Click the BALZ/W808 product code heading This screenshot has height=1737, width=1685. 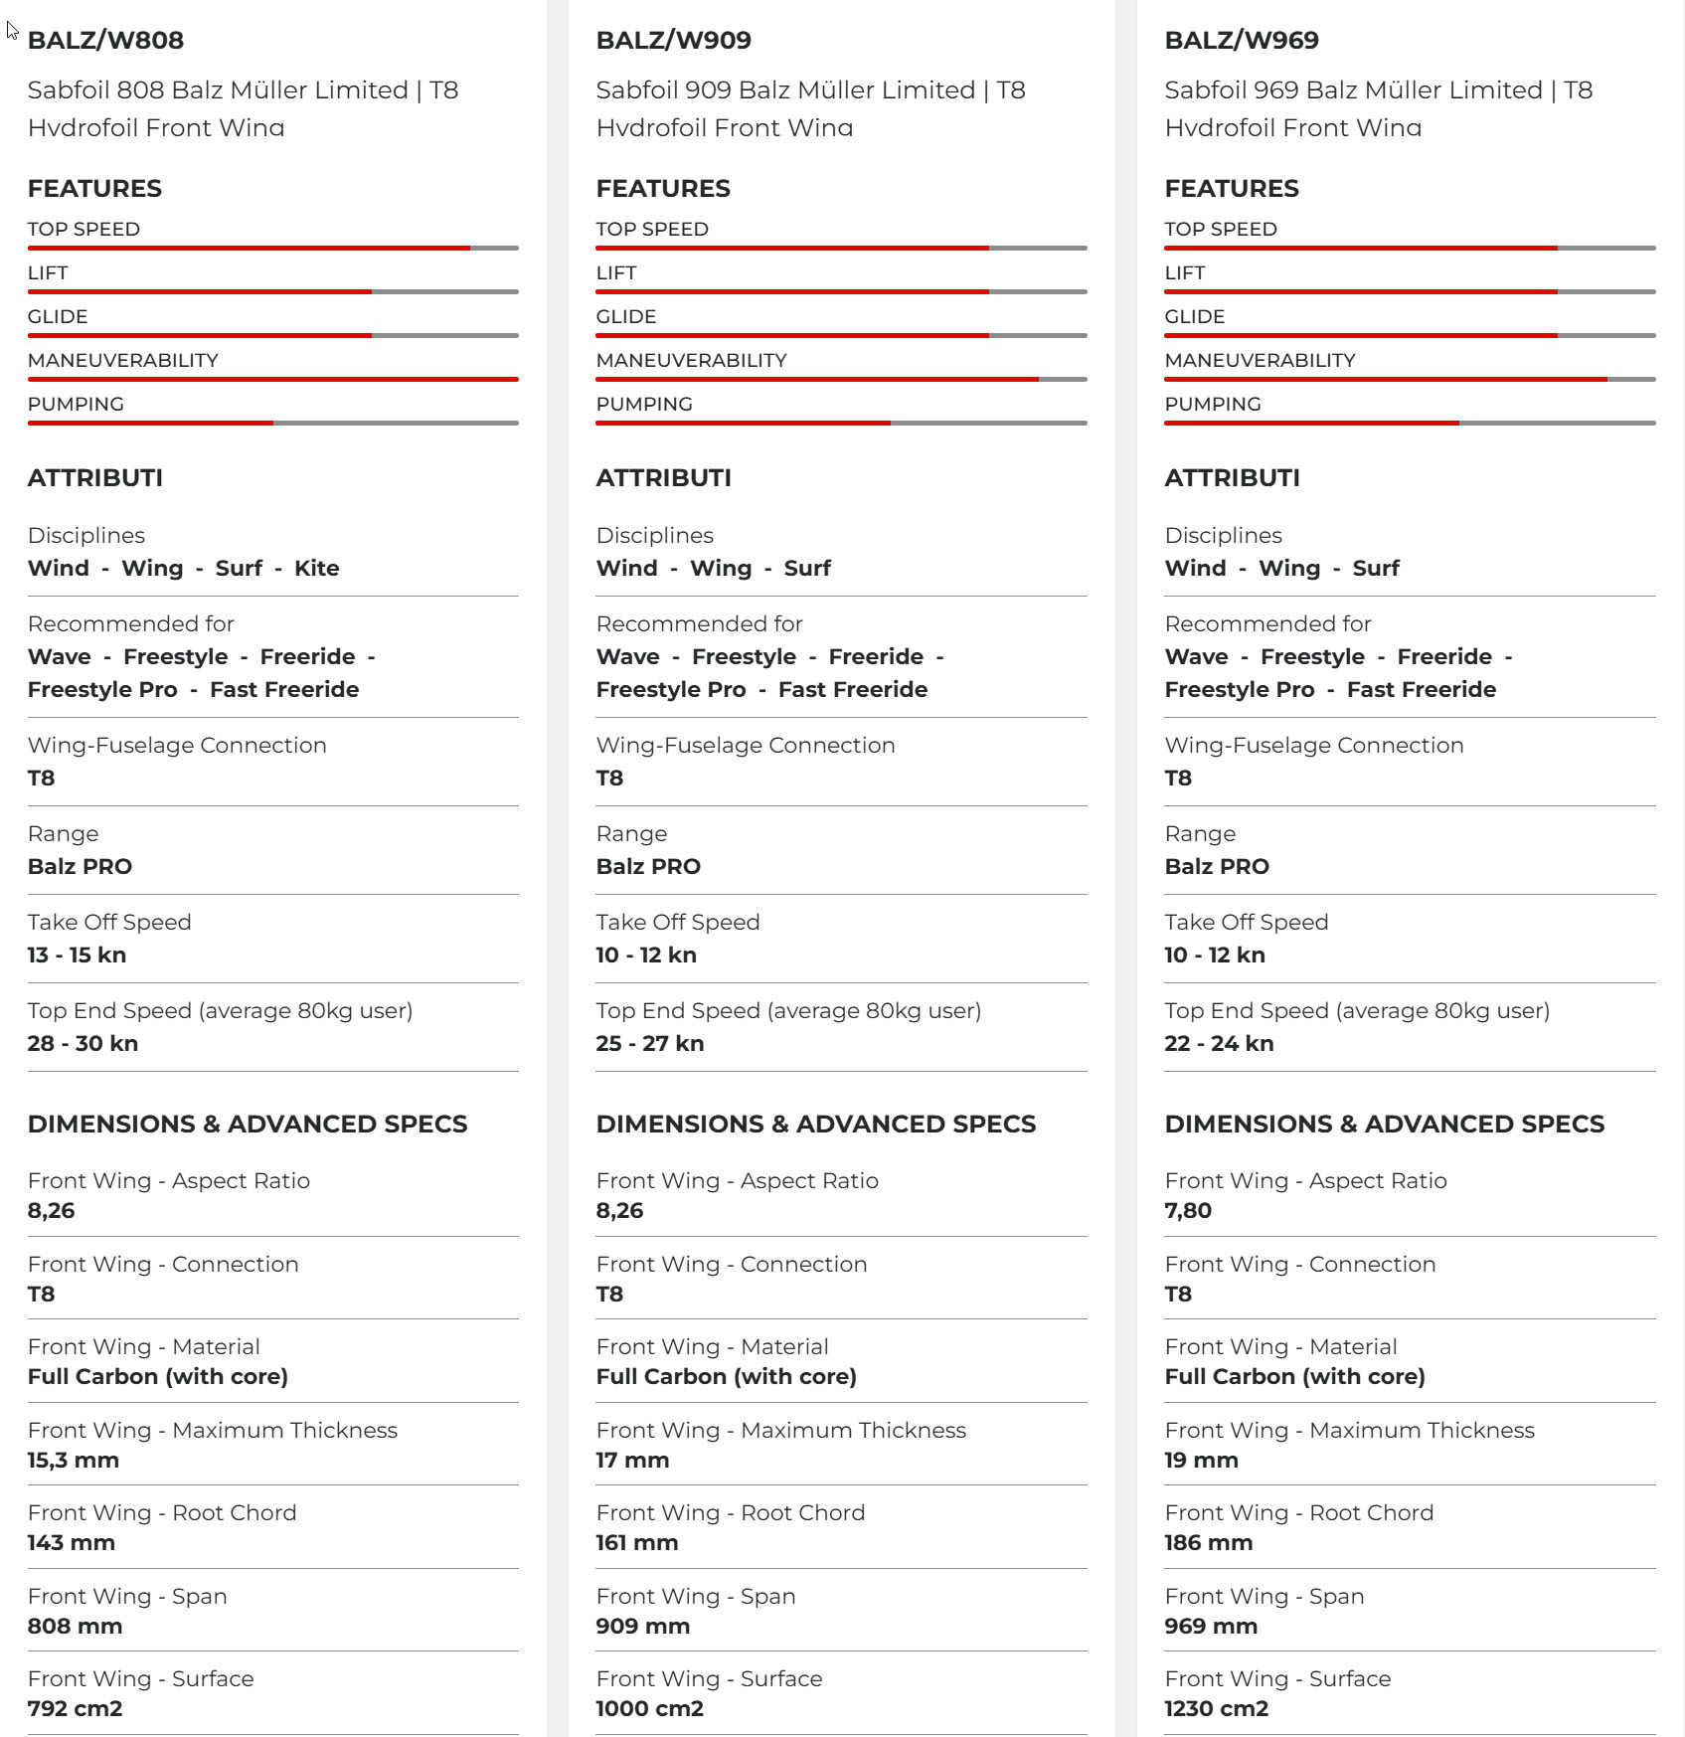(105, 41)
